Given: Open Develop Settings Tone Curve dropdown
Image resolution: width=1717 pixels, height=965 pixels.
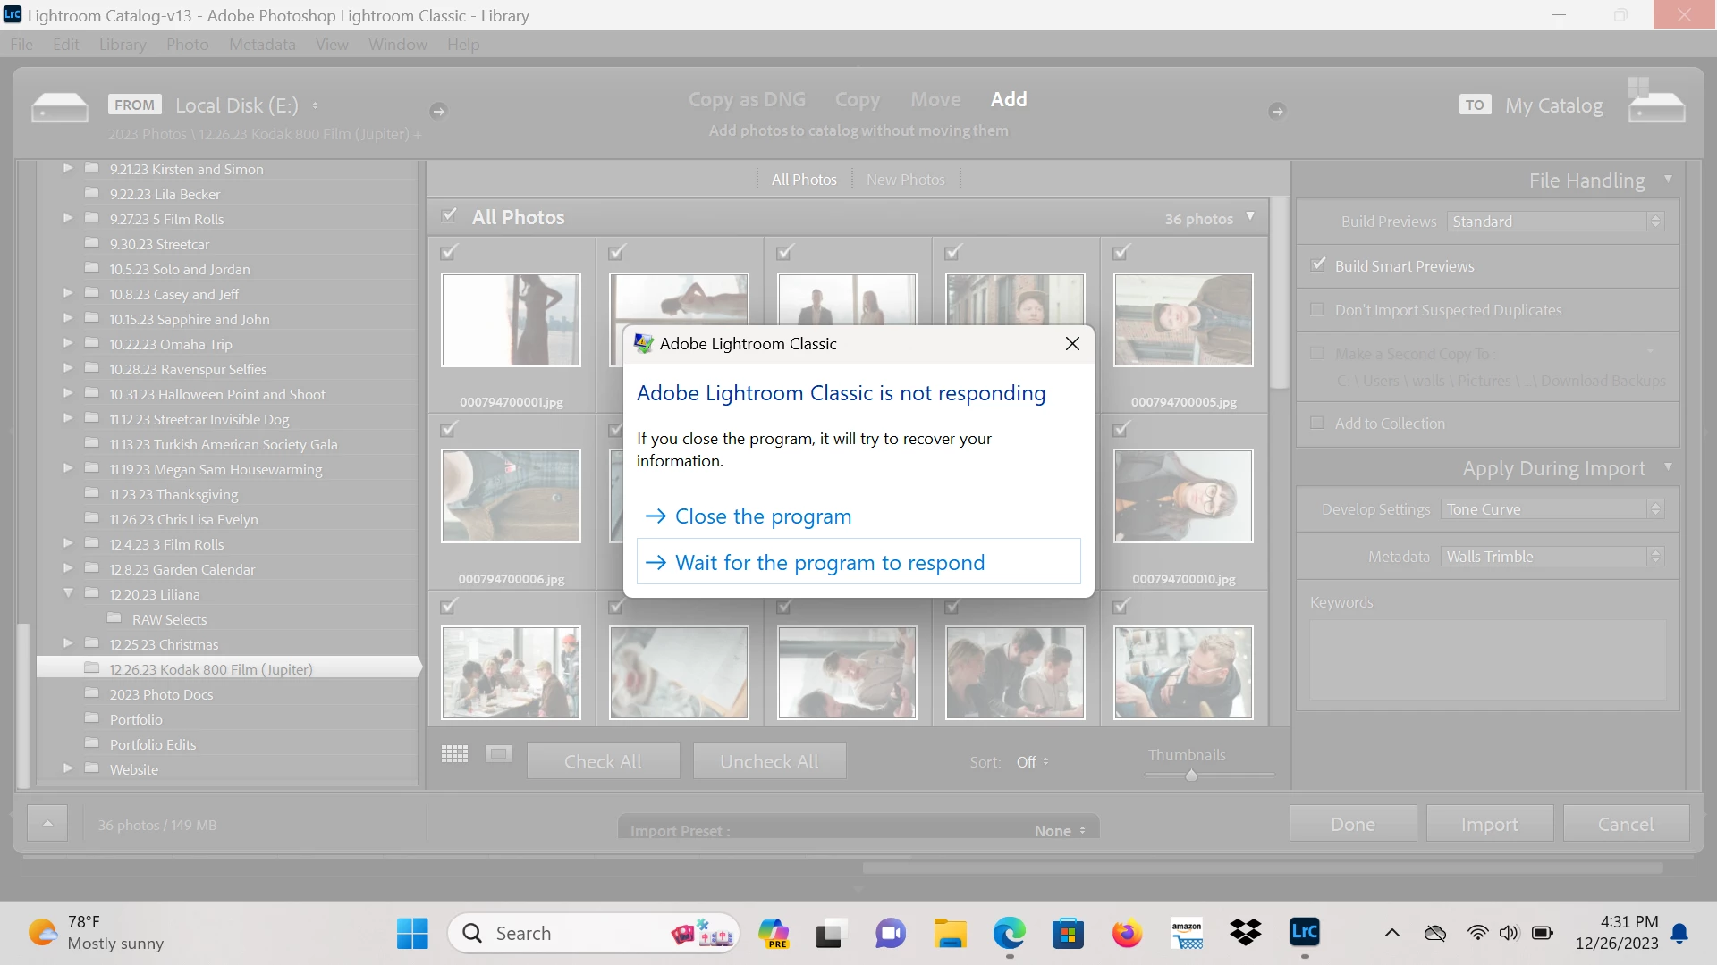Looking at the screenshot, I should [1552, 509].
